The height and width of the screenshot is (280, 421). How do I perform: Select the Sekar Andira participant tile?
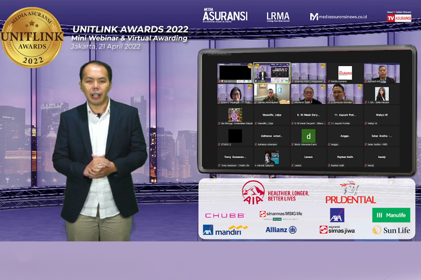[382, 136]
